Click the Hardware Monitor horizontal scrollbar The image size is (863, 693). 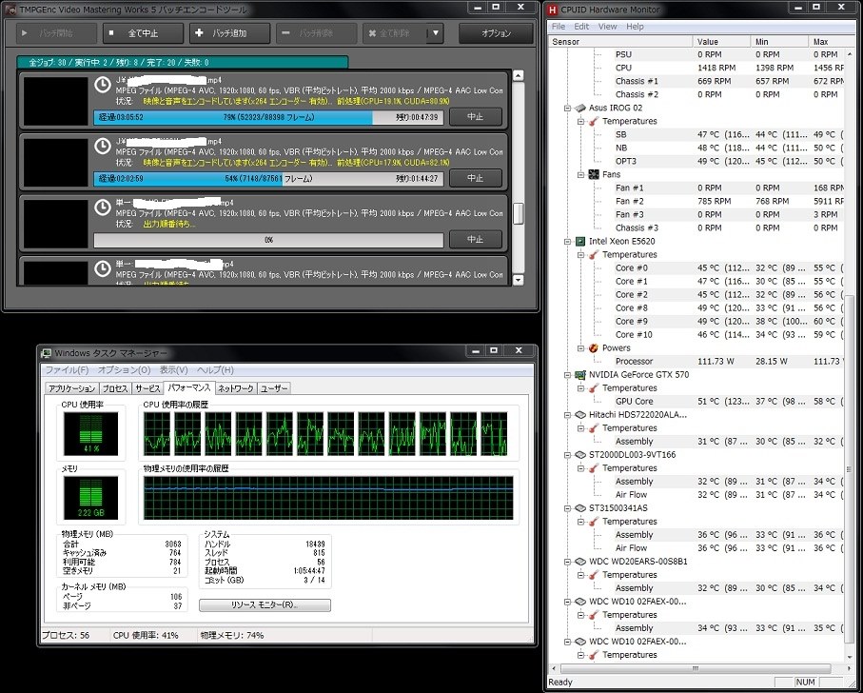click(696, 668)
